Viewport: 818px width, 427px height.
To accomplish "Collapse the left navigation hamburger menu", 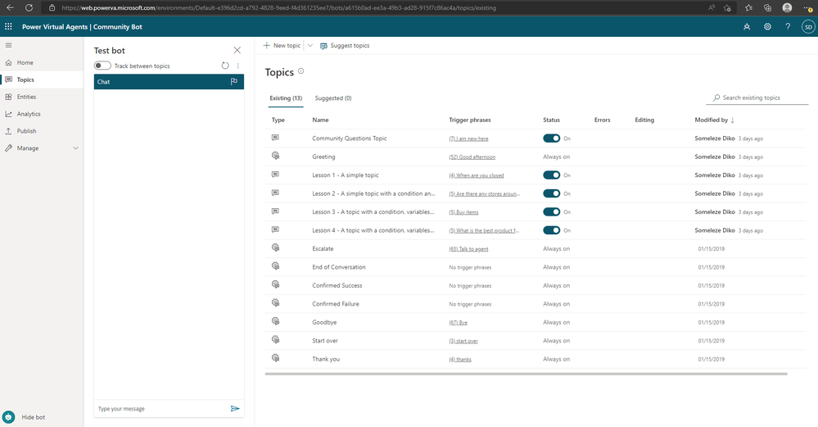I will click(8, 45).
